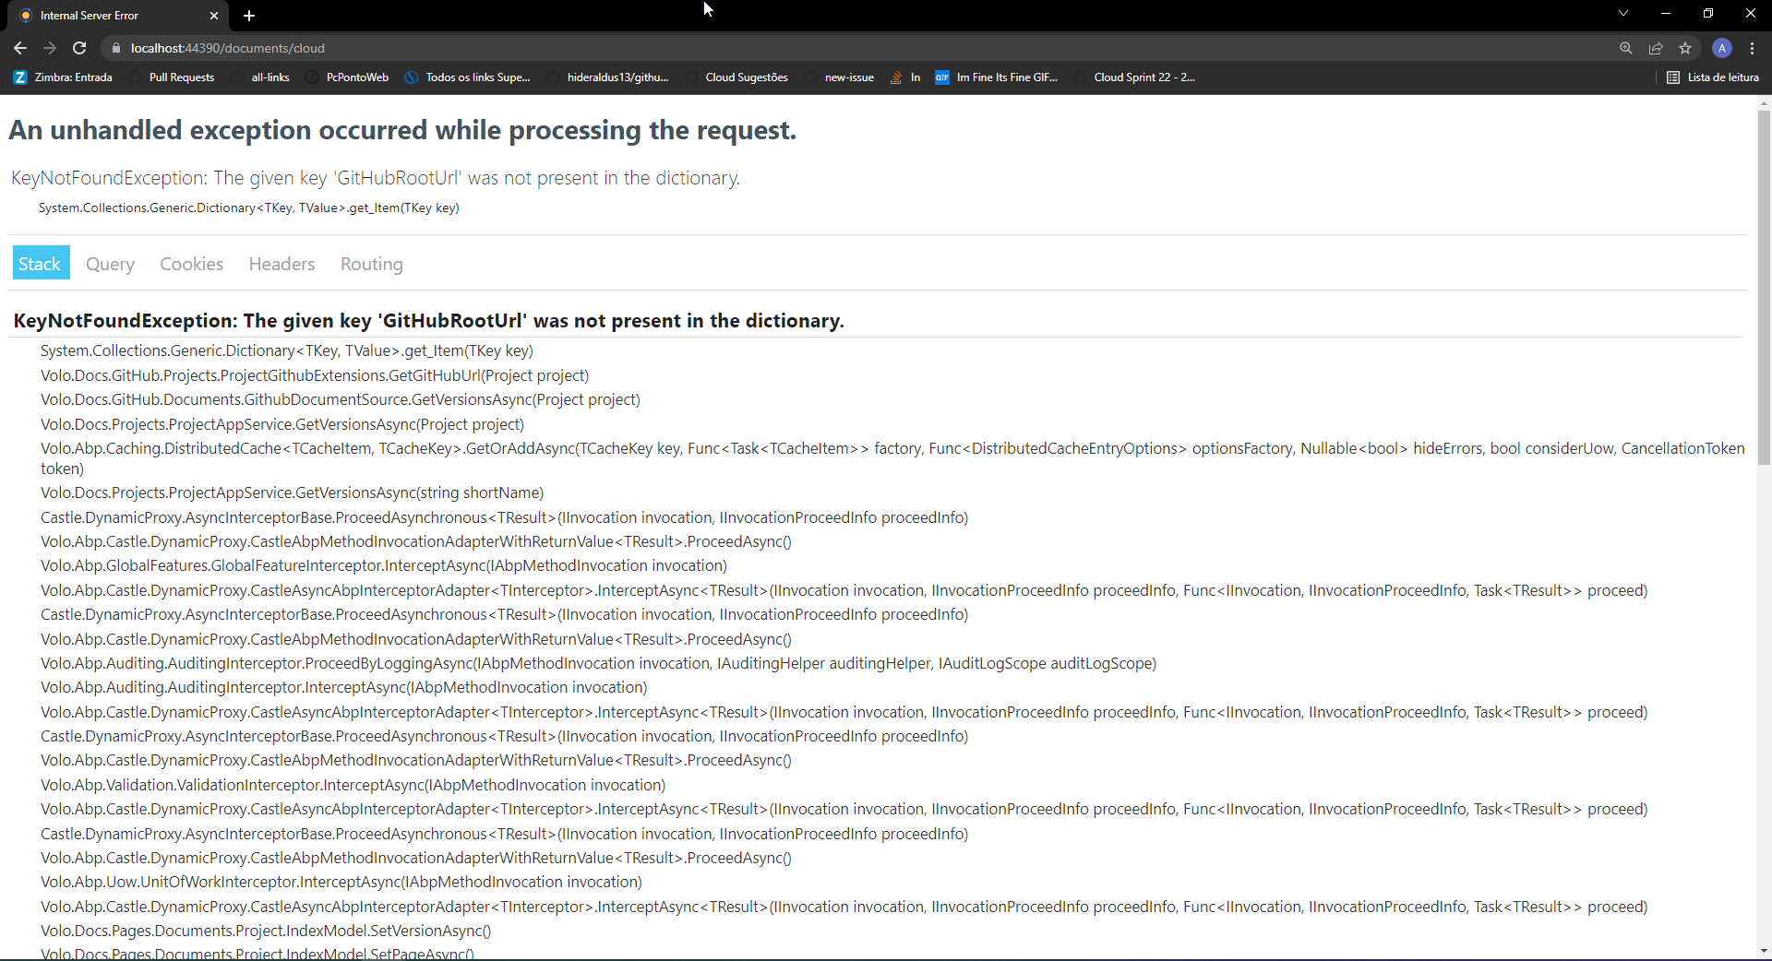Open the Pull Requests bookmark
This screenshot has width=1772, height=961.
[181, 77]
